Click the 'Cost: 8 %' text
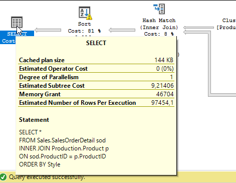The height and width of the screenshot is (183, 236). pos(159,34)
